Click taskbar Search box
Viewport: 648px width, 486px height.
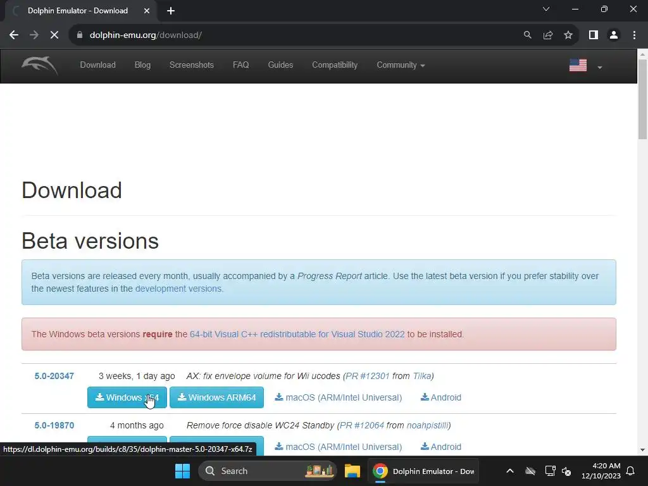(x=268, y=471)
